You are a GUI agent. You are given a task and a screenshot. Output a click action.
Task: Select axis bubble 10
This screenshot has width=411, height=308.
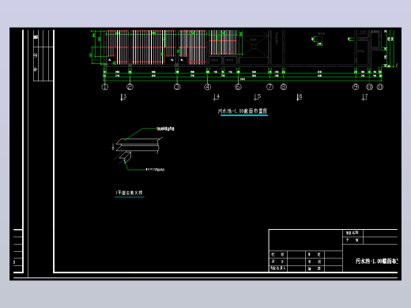tap(369, 87)
